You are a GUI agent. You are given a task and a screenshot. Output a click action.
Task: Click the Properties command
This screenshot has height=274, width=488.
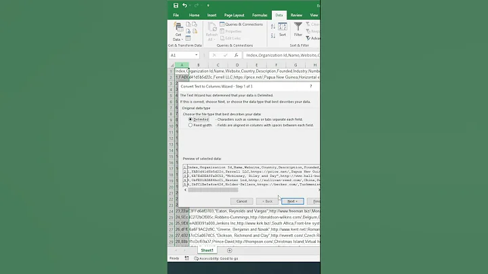(x=230, y=31)
